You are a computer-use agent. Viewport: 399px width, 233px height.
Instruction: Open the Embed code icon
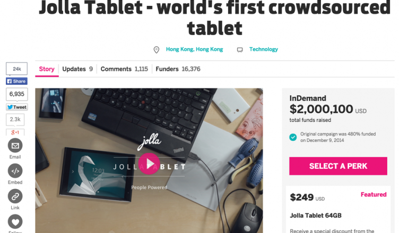click(x=15, y=171)
